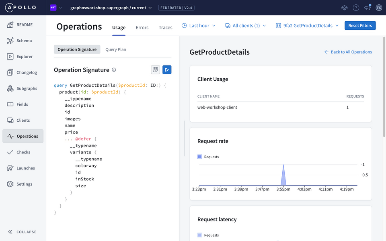The height and width of the screenshot is (241, 386).
Task: Click the Reset Filters button
Action: click(x=360, y=26)
